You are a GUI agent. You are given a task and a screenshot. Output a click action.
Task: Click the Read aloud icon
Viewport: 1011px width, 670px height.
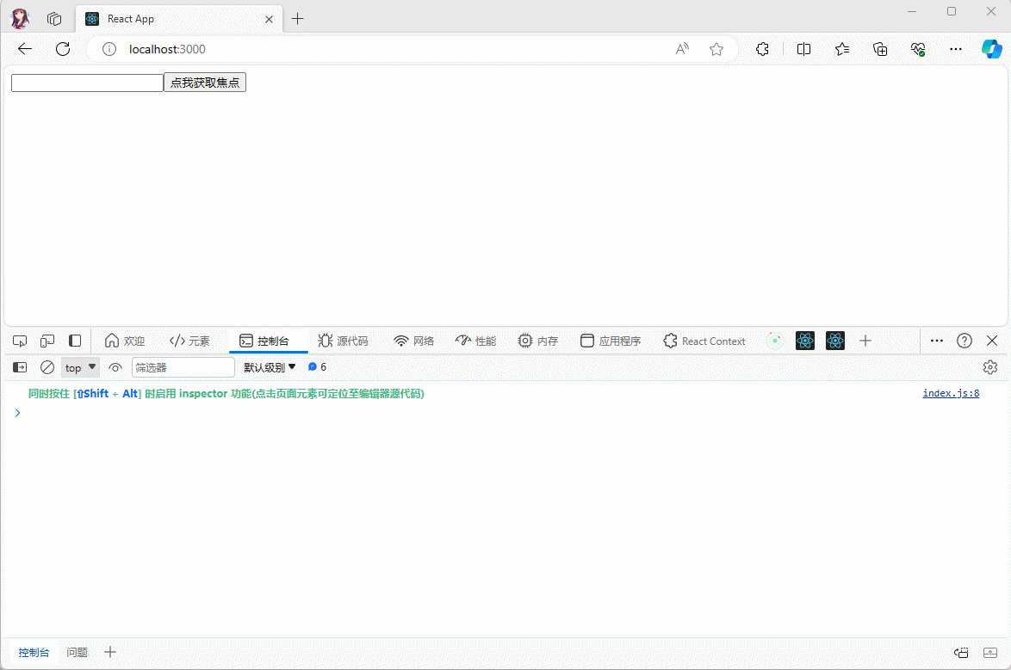682,49
